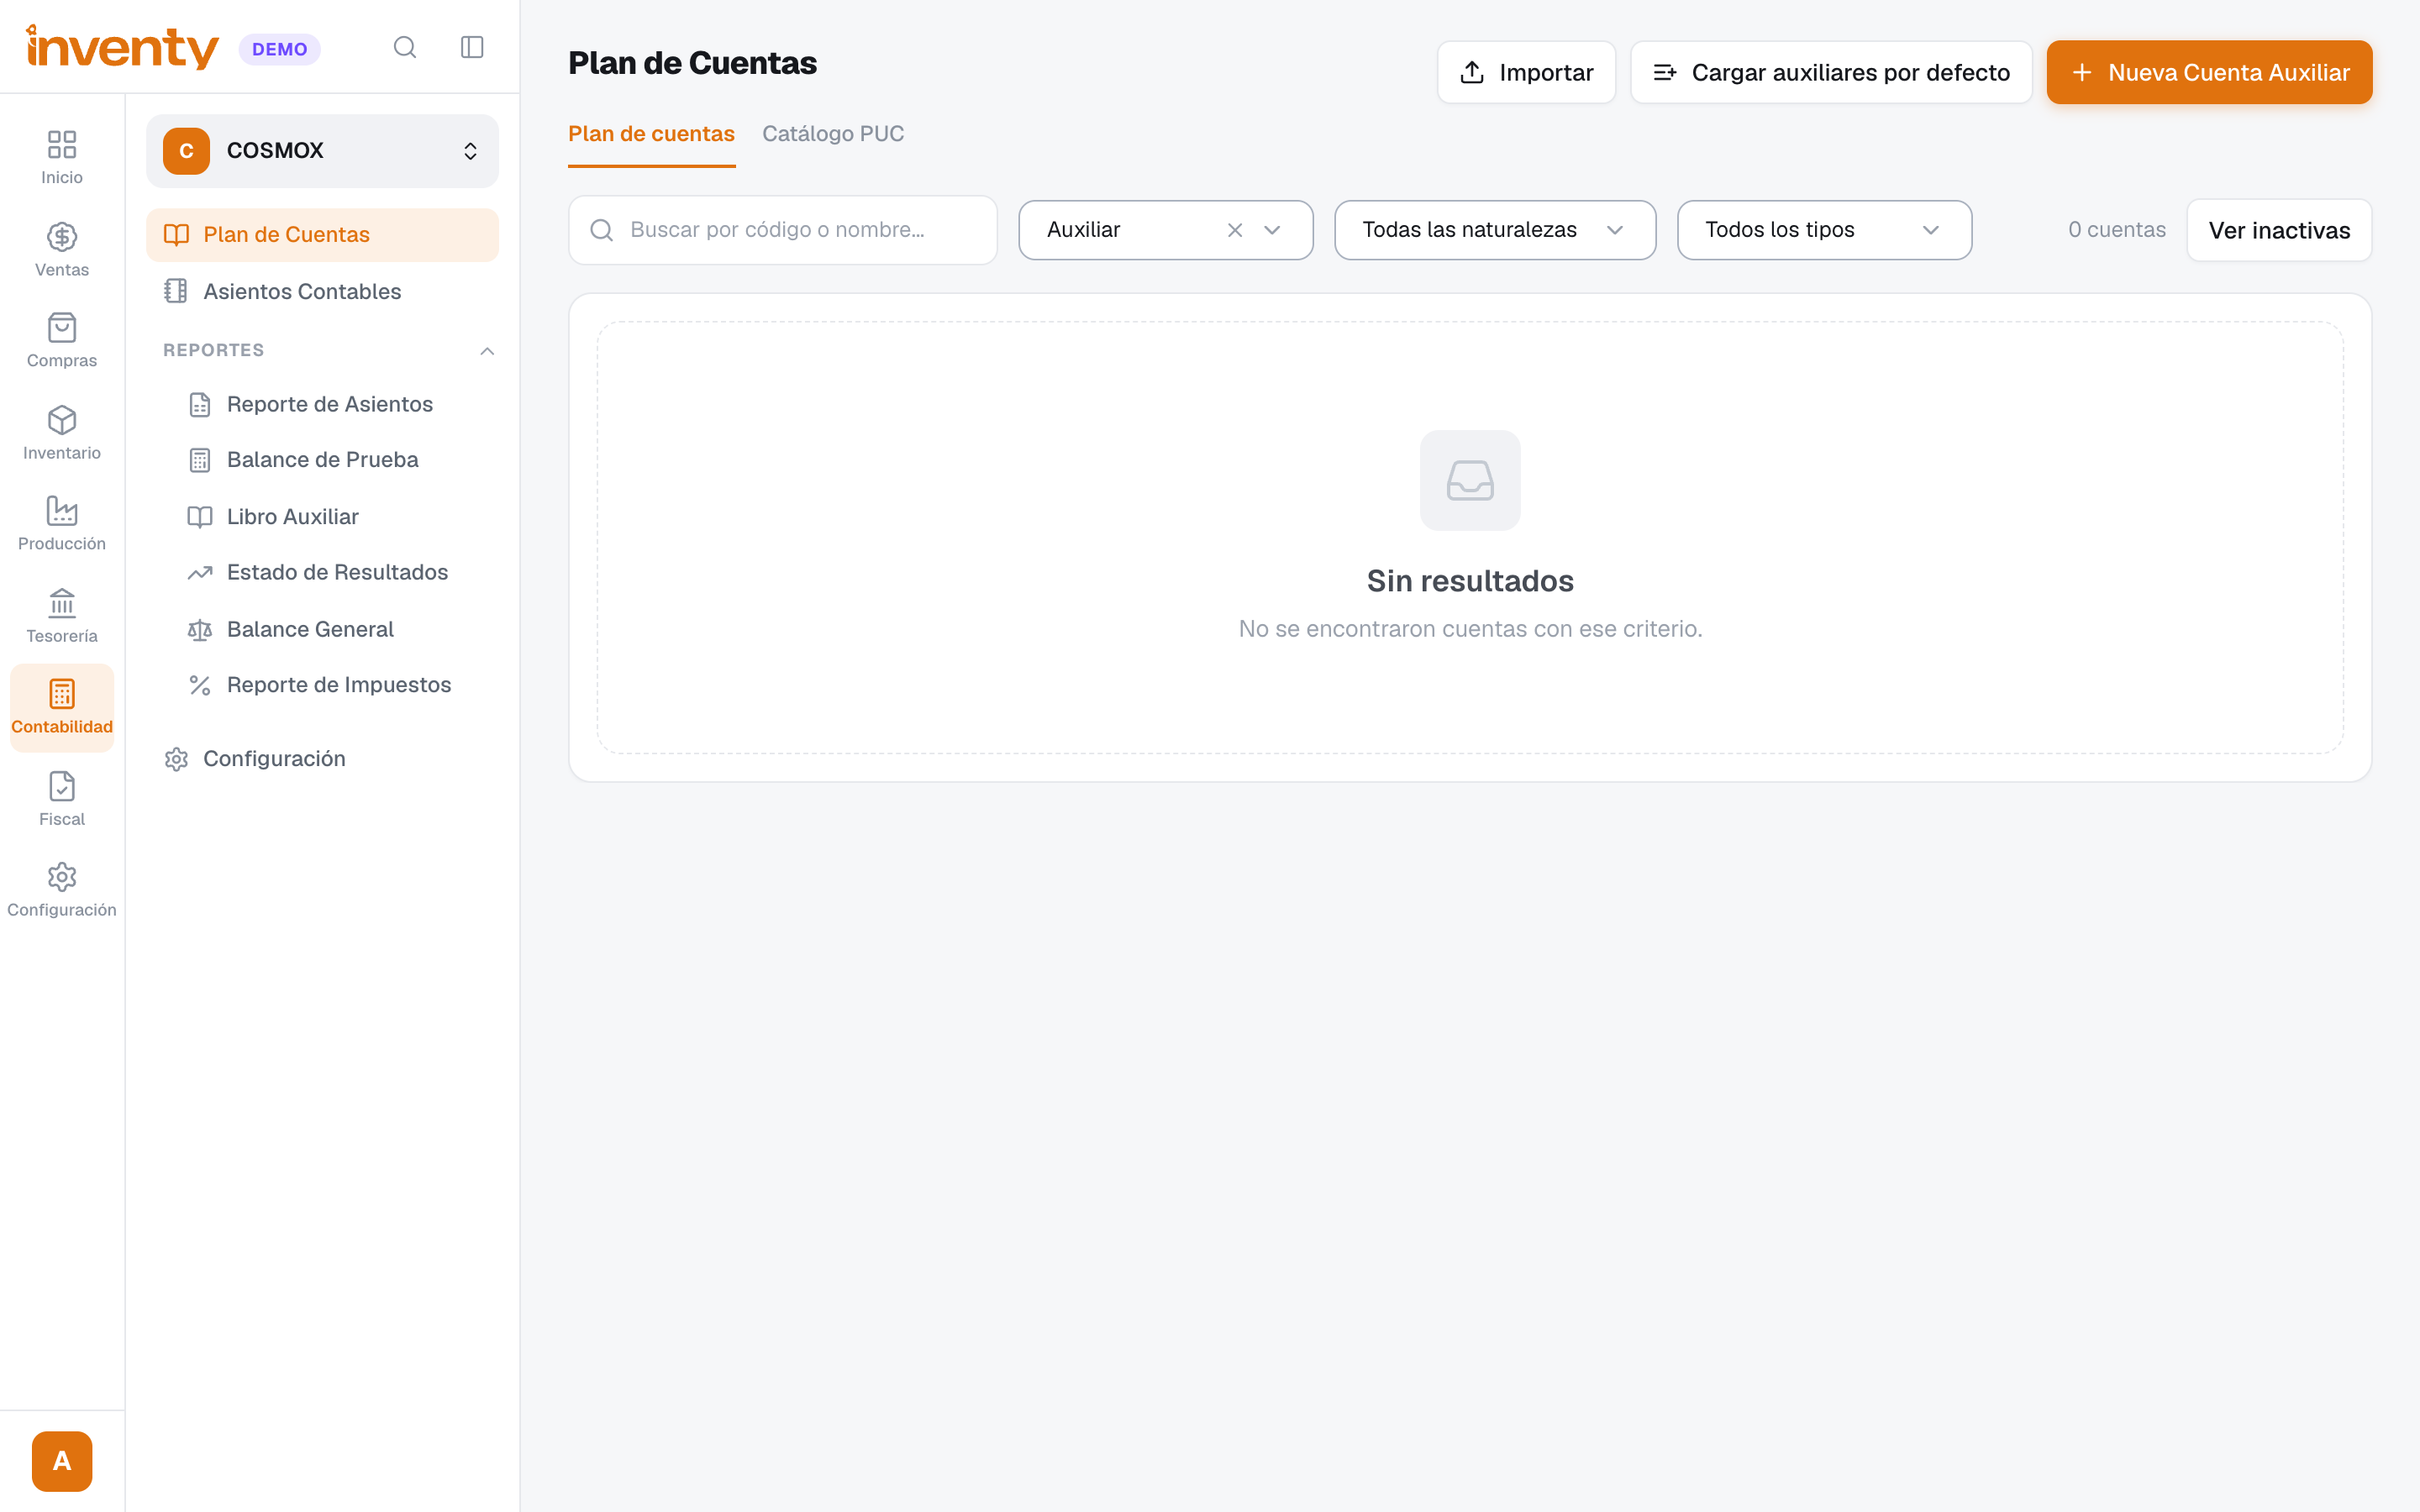Viewport: 2420px width, 1512px height.
Task: Open Asientos Contables
Action: click(x=322, y=291)
